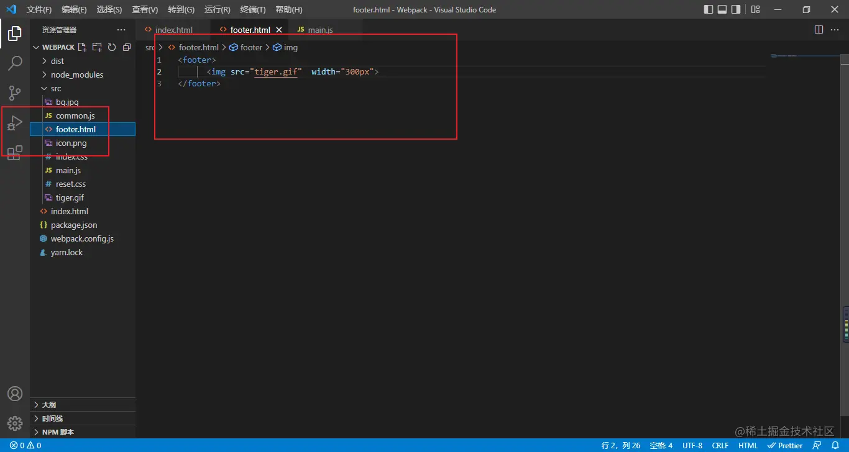The image size is (849, 452).
Task: Toggle the primary side bar
Action: 709,9
